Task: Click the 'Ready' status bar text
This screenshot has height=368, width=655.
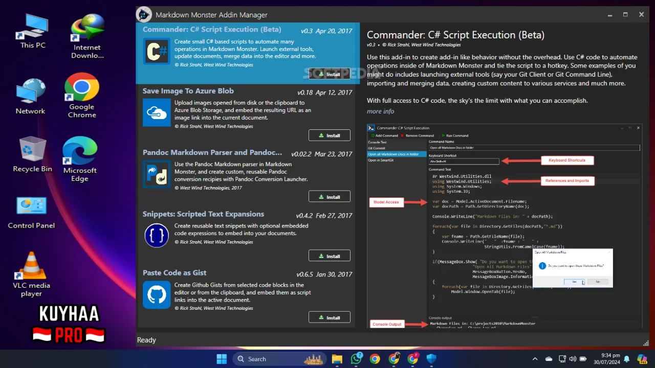Action: click(x=146, y=340)
